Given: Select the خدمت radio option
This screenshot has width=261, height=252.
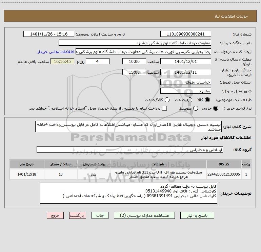Looking at the screenshot, I should pyautogui.click(x=190, y=100).
